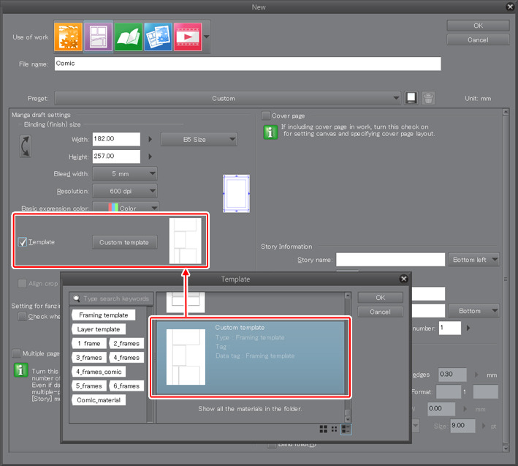Select the Illustration use of work icon
518x466 pixels.
point(68,37)
